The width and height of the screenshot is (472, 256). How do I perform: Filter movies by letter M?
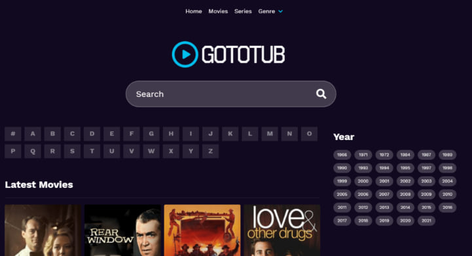point(270,134)
